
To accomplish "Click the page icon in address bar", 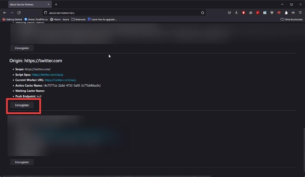I will click(x=45, y=13).
